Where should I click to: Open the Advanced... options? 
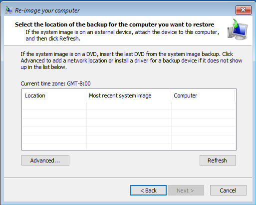click(x=45, y=160)
